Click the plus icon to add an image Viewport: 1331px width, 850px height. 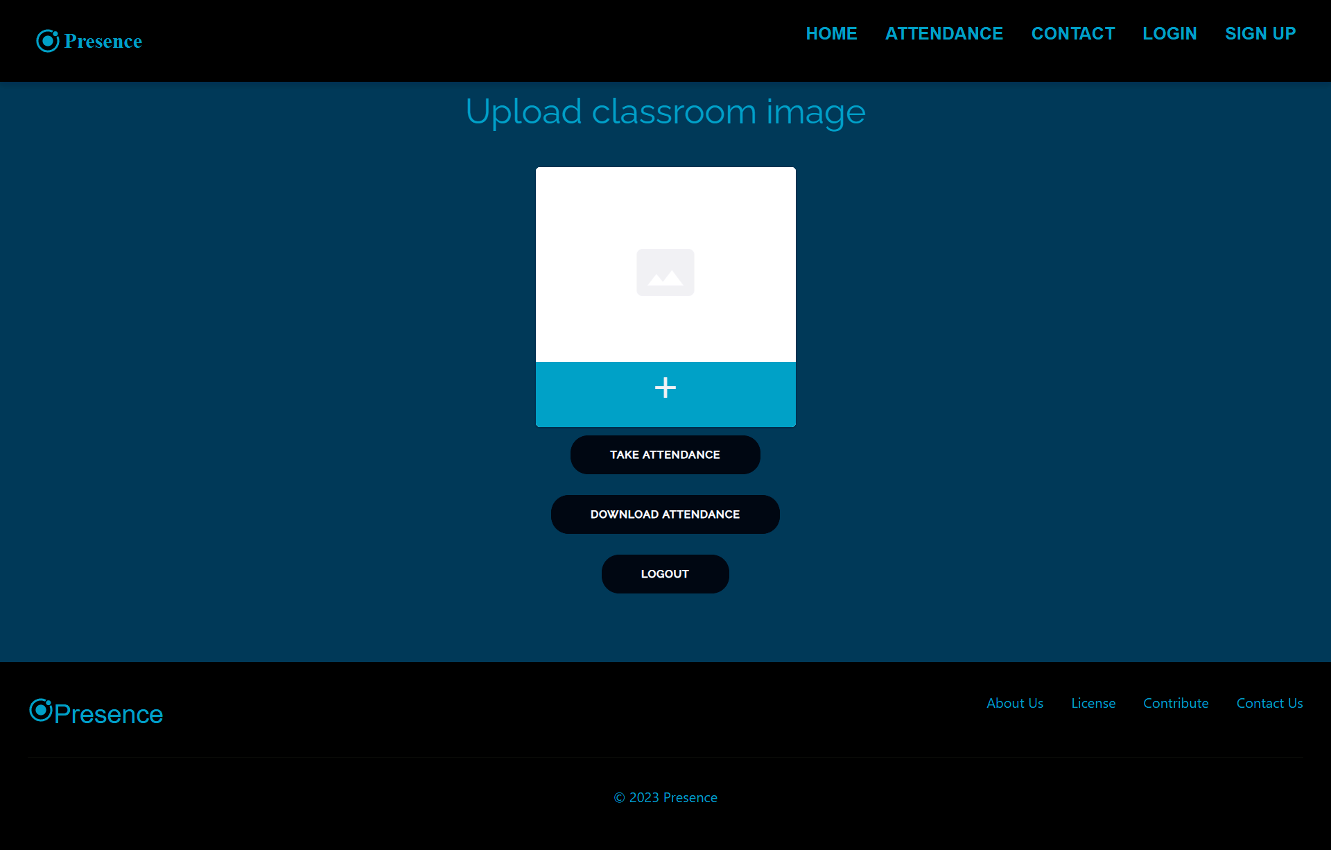click(x=665, y=388)
